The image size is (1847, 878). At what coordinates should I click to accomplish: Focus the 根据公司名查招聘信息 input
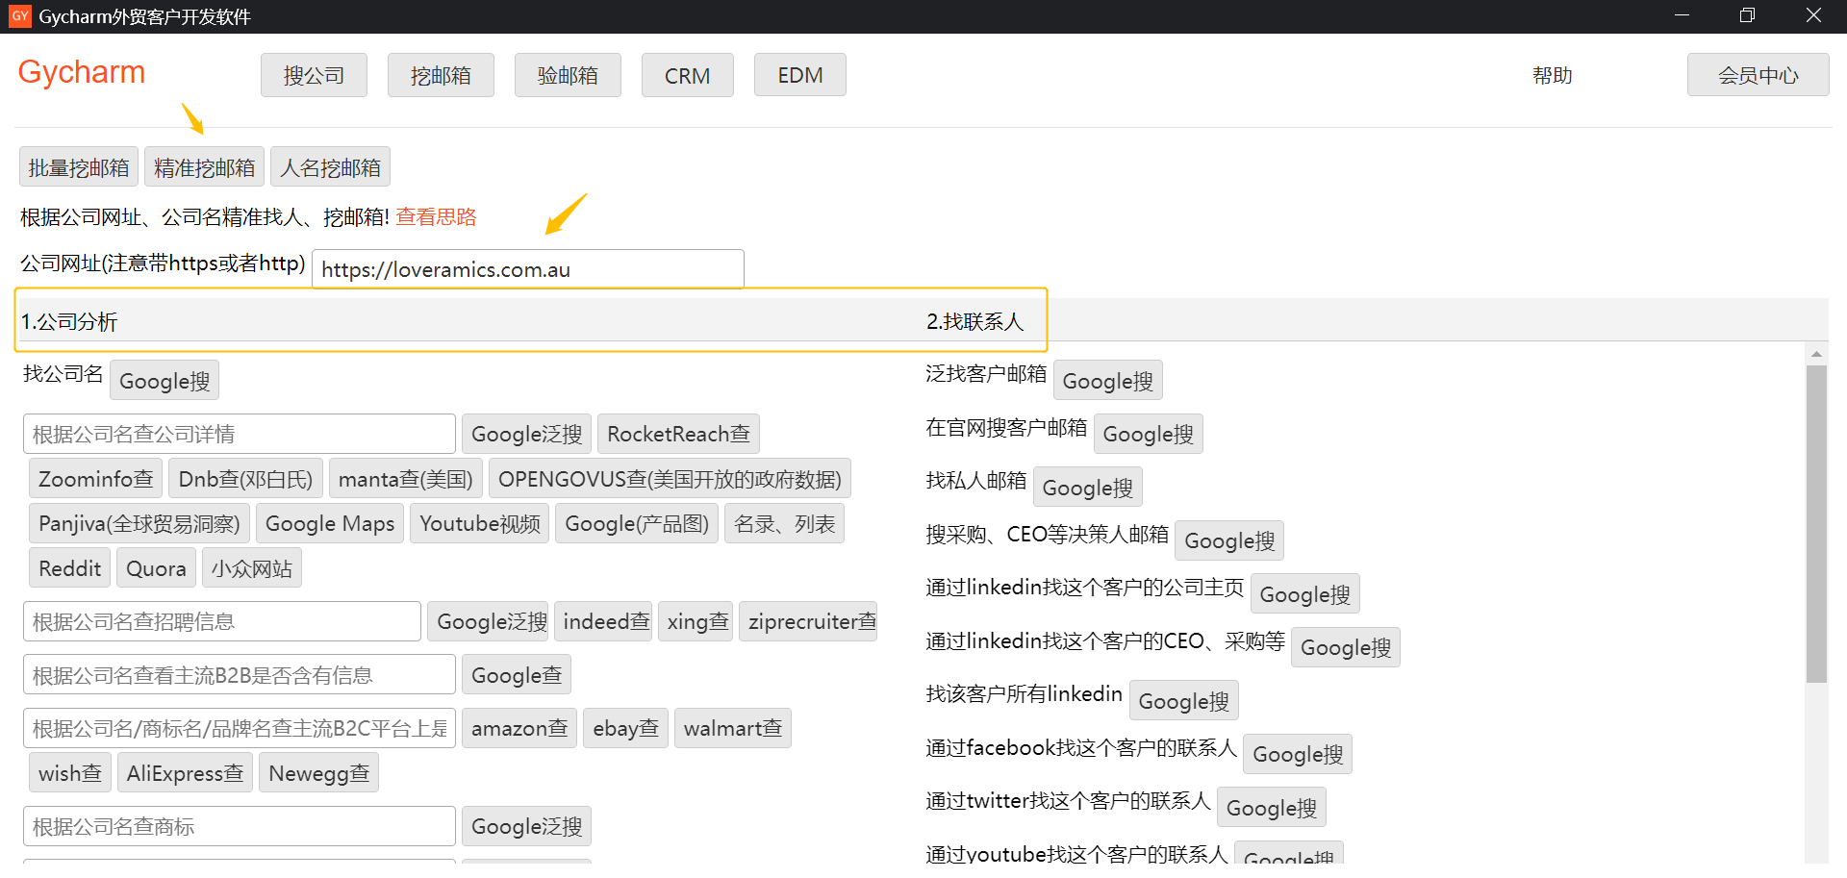[221, 622]
